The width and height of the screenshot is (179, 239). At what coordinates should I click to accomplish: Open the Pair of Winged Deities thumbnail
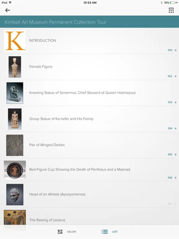pos(15,145)
